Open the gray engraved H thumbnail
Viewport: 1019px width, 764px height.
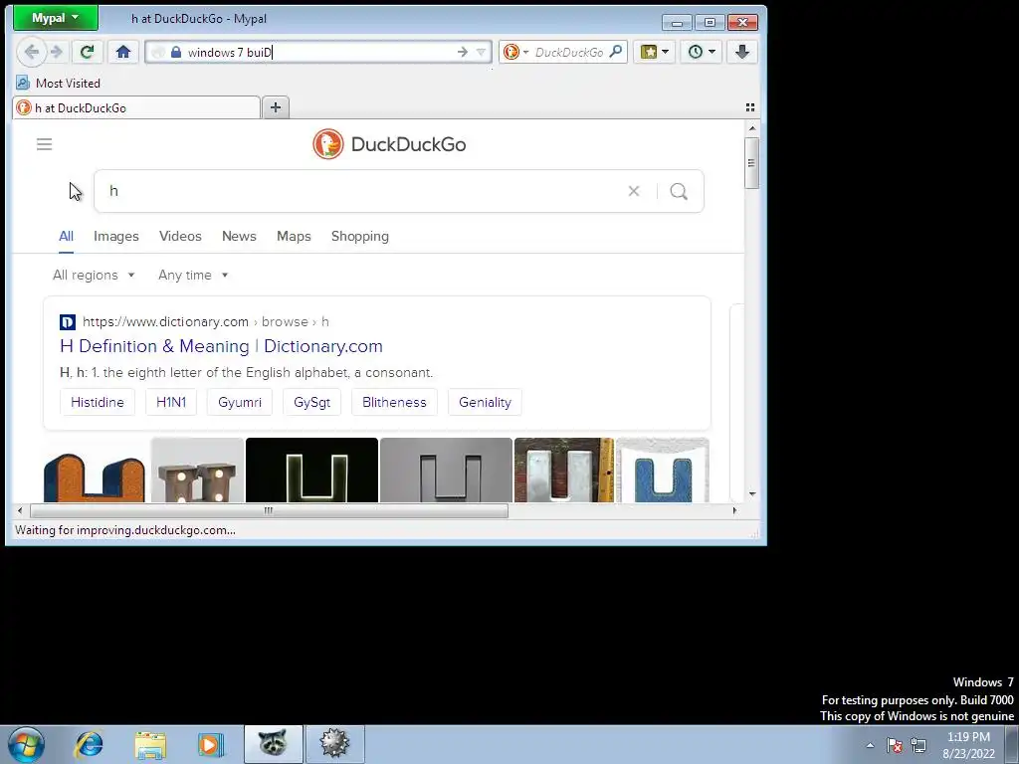tap(446, 471)
